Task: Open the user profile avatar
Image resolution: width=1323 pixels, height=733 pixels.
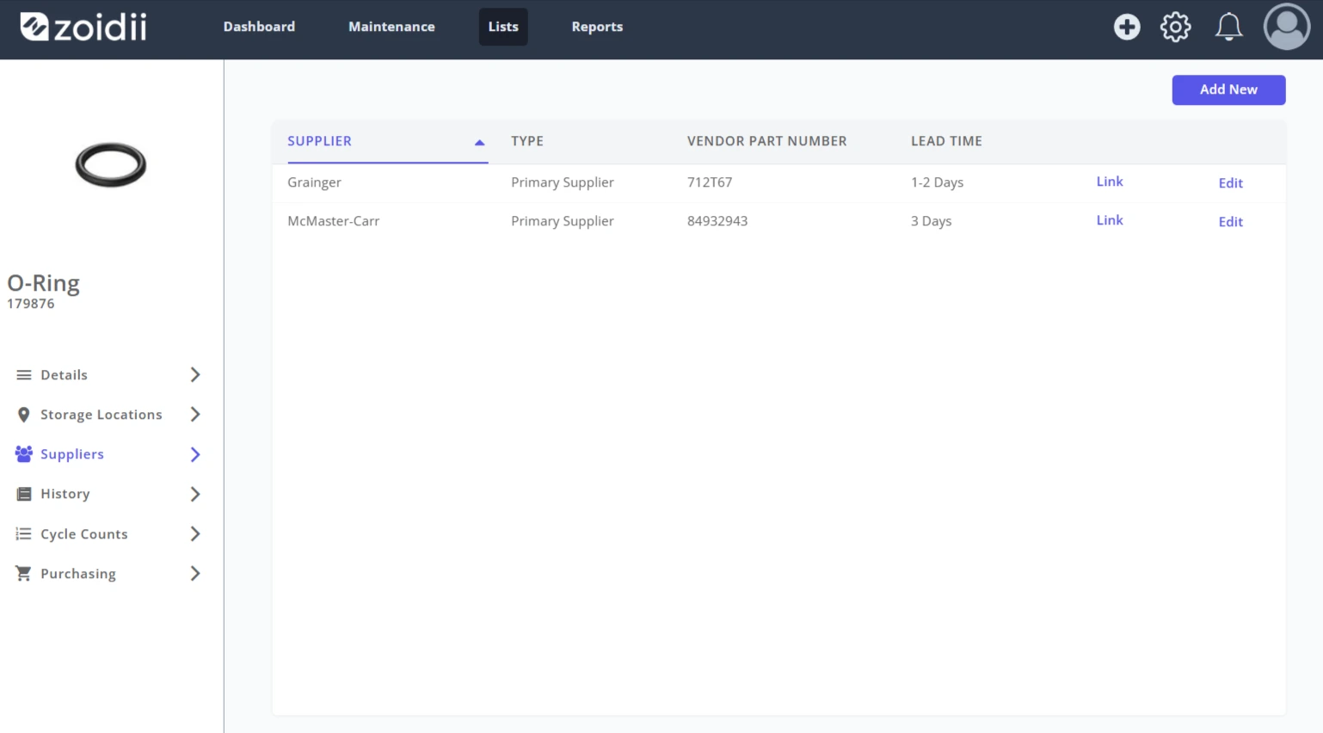Action: point(1287,27)
